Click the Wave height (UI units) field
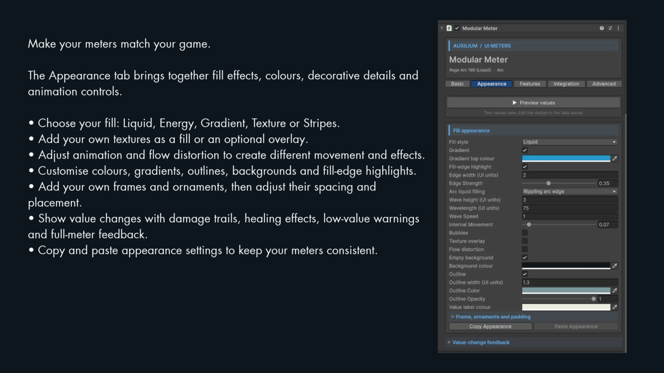The width and height of the screenshot is (664, 373). coord(570,200)
